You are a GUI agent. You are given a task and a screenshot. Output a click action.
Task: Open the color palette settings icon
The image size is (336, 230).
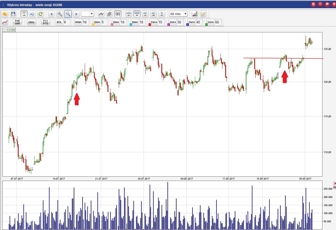click(x=195, y=14)
